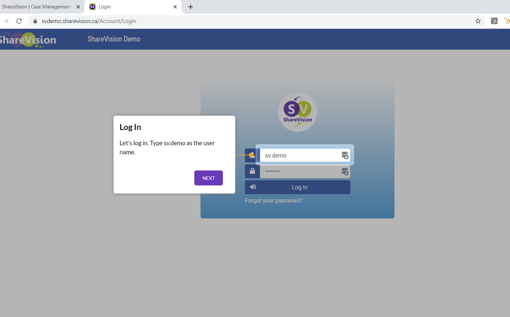Click inside the sv.demo username field

click(297, 155)
